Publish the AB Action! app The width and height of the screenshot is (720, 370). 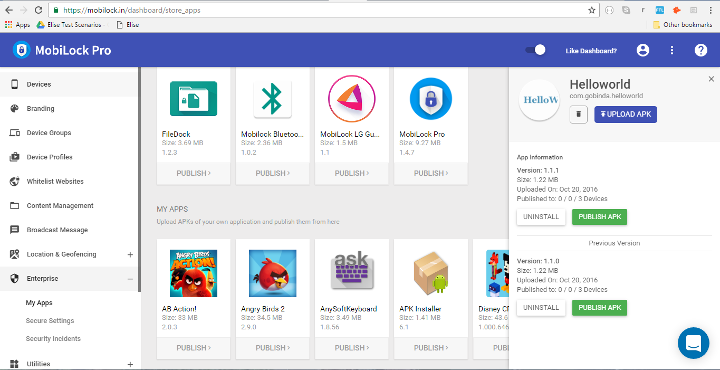tap(194, 348)
